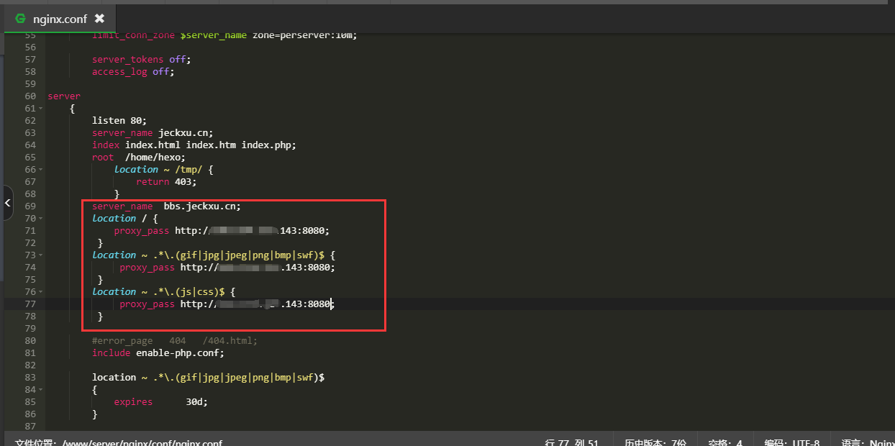Click the '(js|css)$' location line
The width and height of the screenshot is (895, 446).
click(164, 291)
